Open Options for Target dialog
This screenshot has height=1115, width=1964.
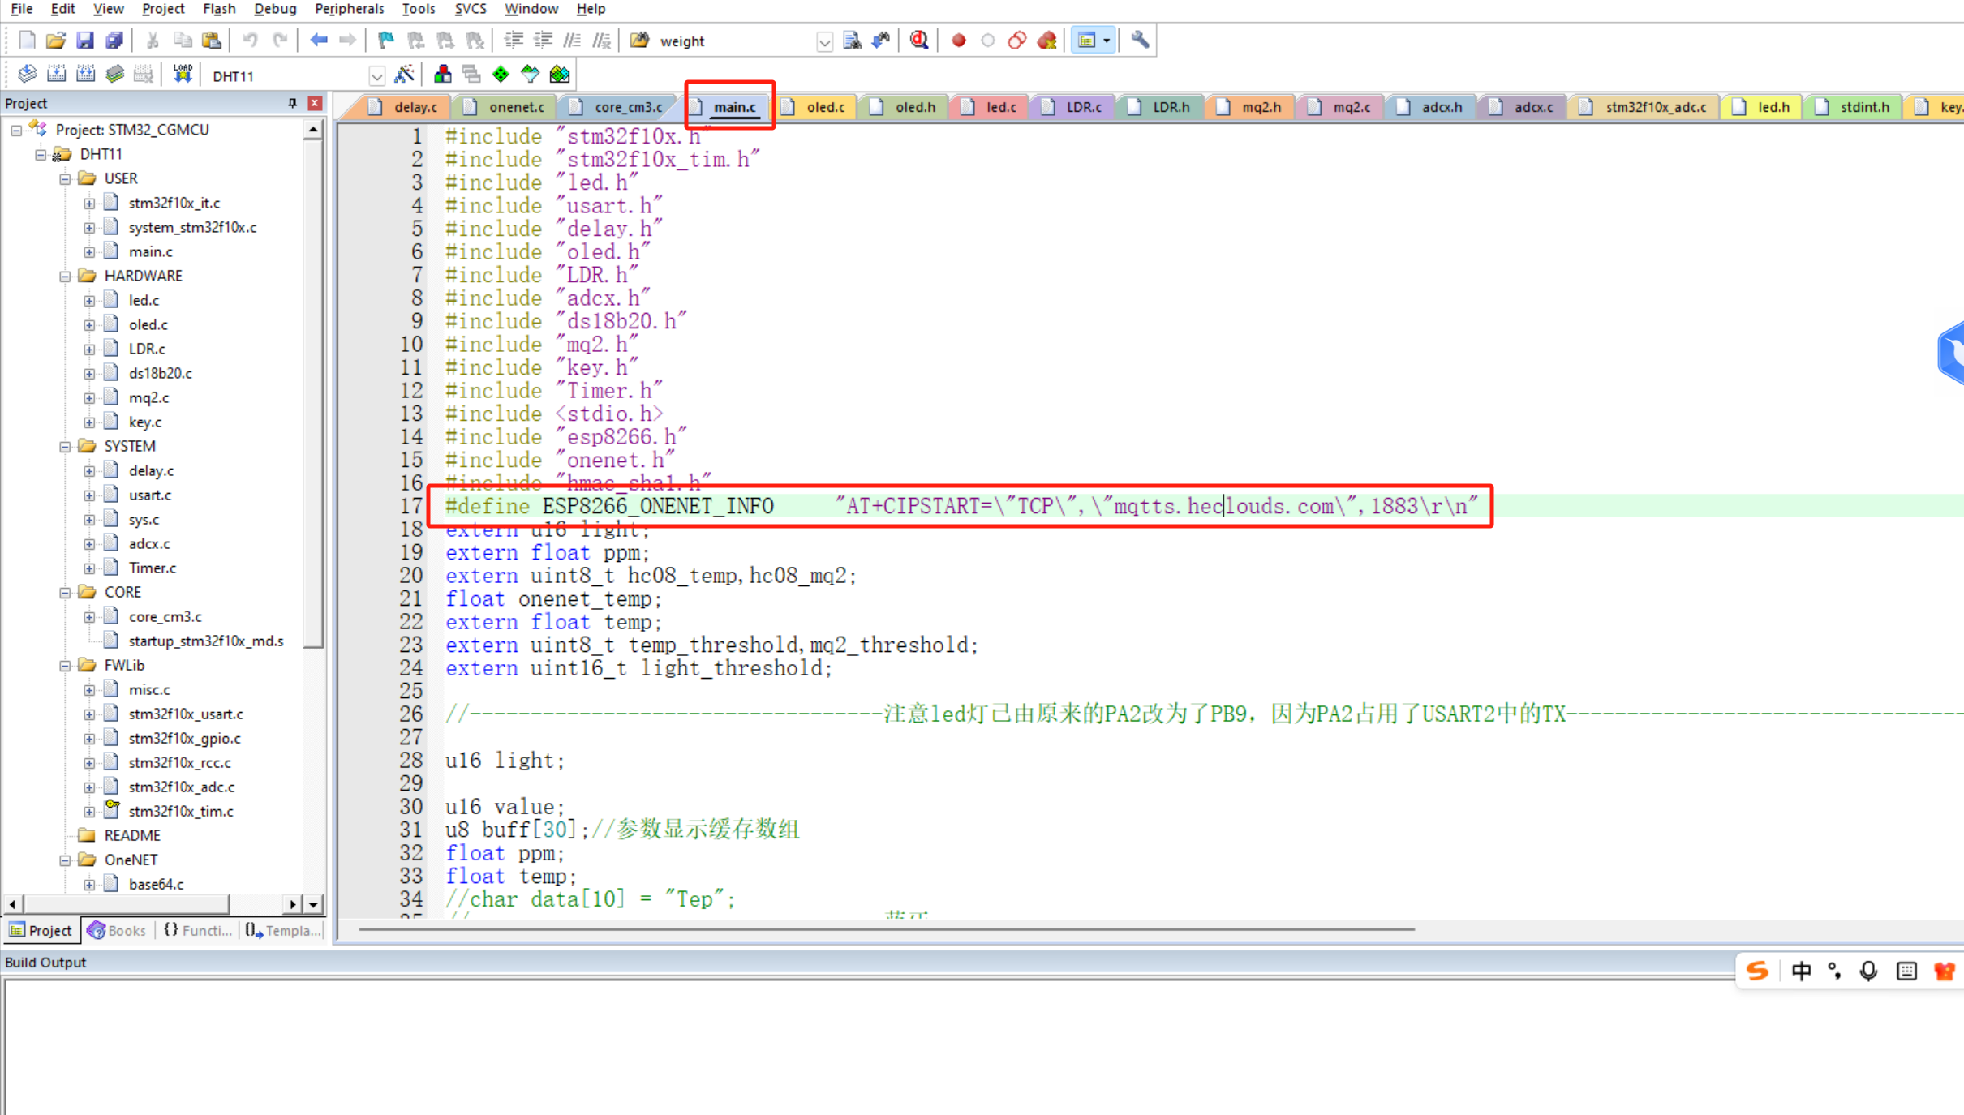pos(405,74)
